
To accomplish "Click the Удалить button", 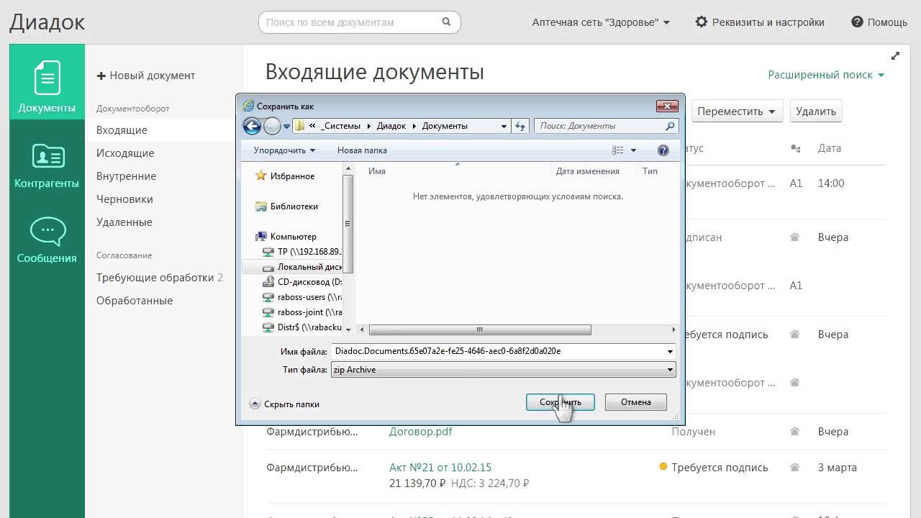I will [x=816, y=112].
